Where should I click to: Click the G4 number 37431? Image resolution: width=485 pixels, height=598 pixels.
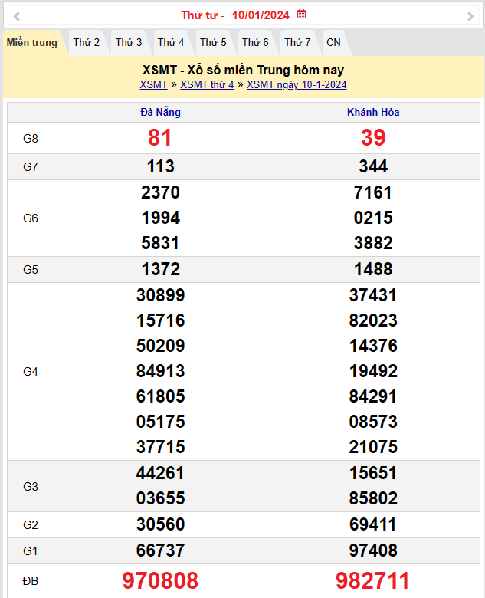point(373,295)
